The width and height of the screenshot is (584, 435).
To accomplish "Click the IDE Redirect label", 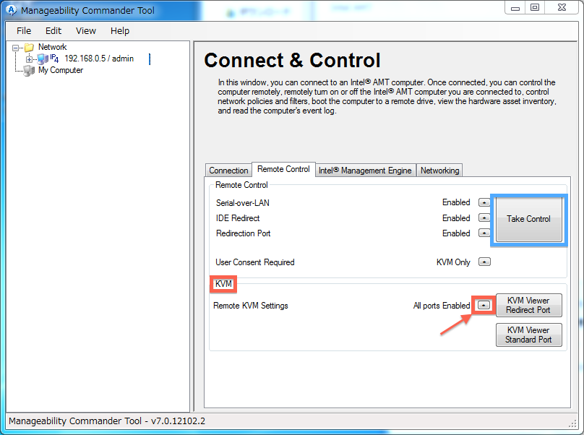I will [x=238, y=218].
